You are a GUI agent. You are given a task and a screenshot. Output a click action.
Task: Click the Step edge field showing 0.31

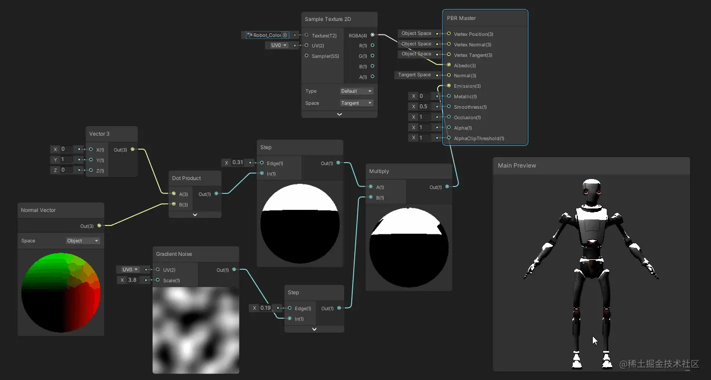(x=238, y=163)
